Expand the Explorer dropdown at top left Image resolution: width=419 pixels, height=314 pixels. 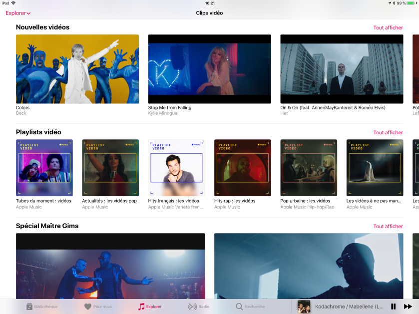pyautogui.click(x=18, y=13)
